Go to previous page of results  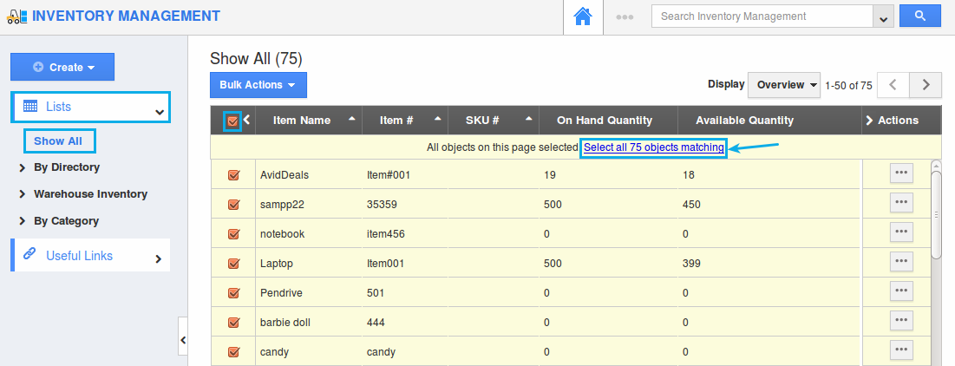click(893, 85)
